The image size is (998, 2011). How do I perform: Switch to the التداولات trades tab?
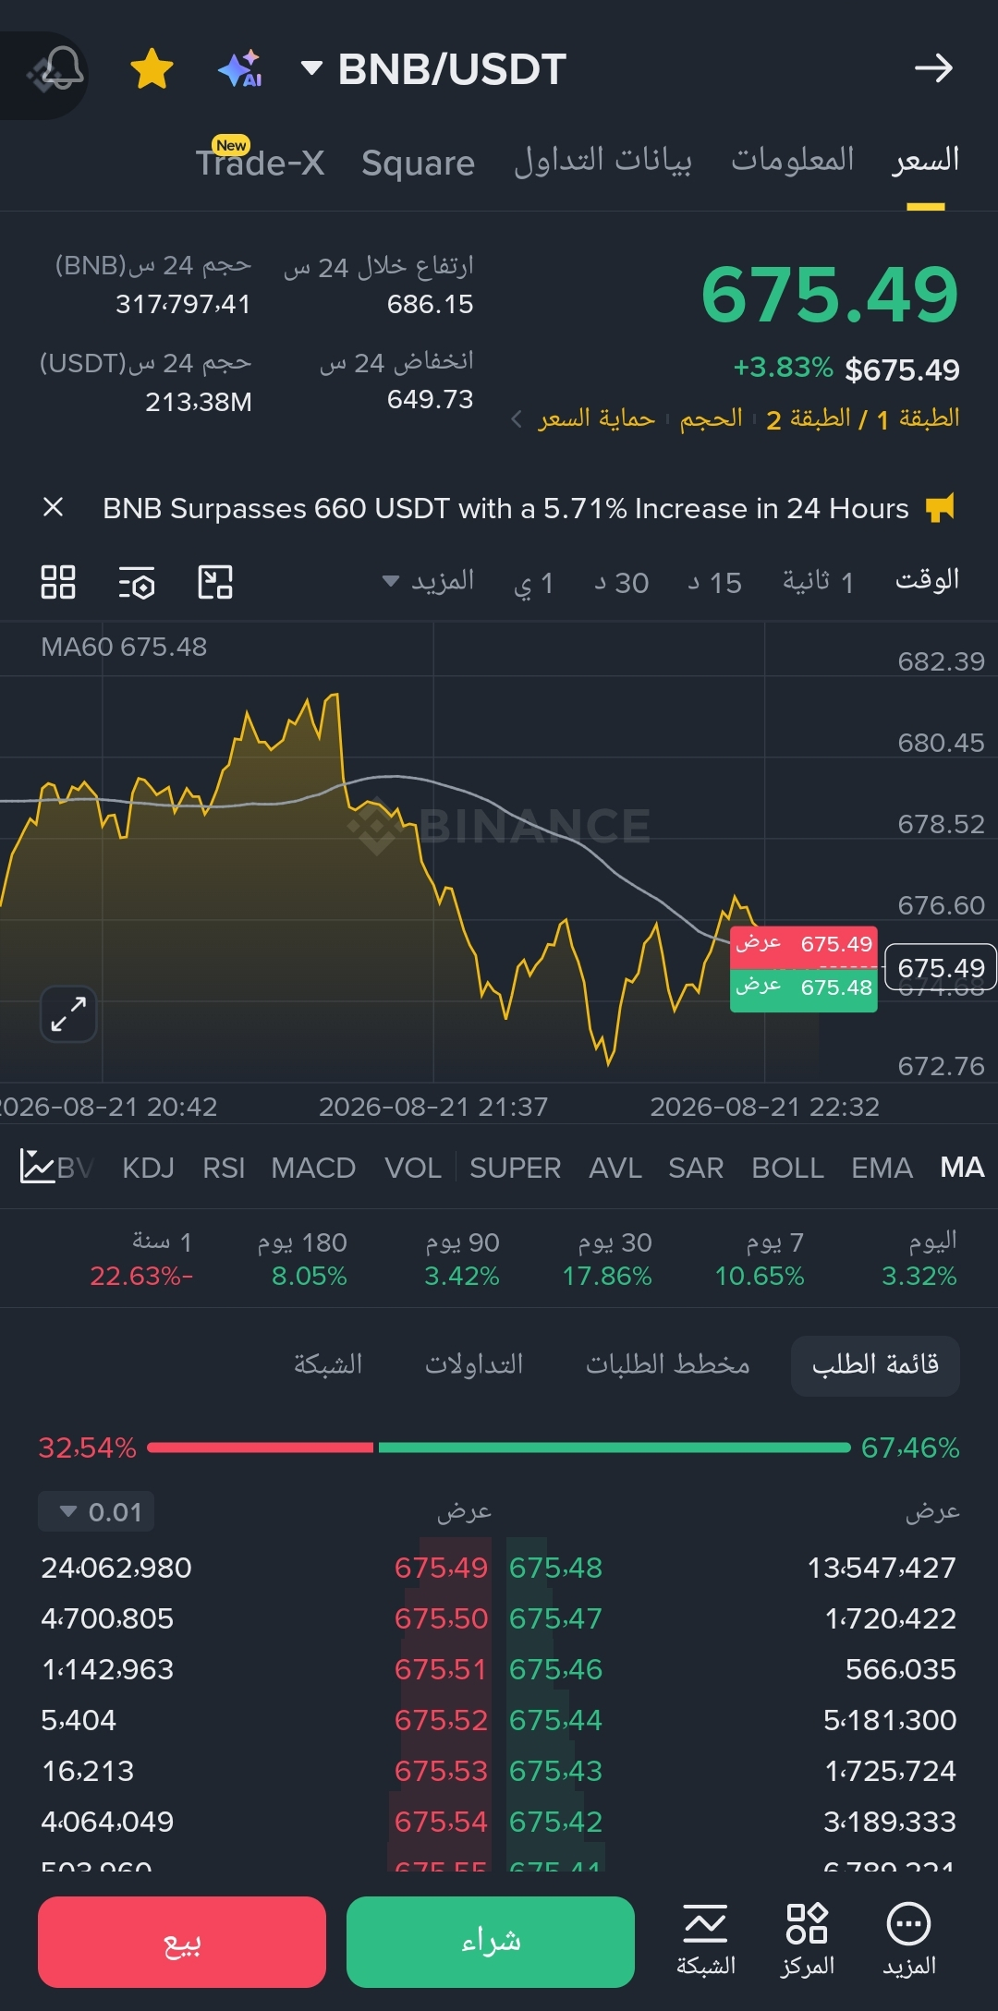coord(474,1364)
